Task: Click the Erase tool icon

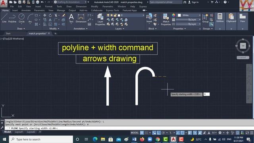Action: point(63,15)
